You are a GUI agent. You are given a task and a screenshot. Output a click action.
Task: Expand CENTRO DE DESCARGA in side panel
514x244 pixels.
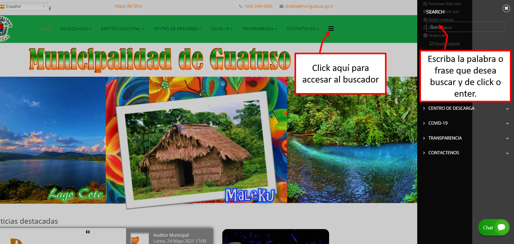[x=466, y=109]
